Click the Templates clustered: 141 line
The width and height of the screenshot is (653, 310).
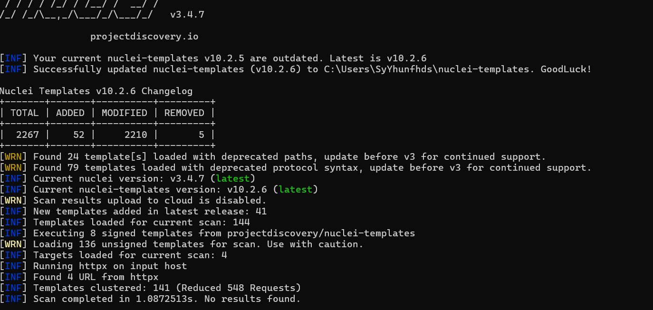(151, 288)
